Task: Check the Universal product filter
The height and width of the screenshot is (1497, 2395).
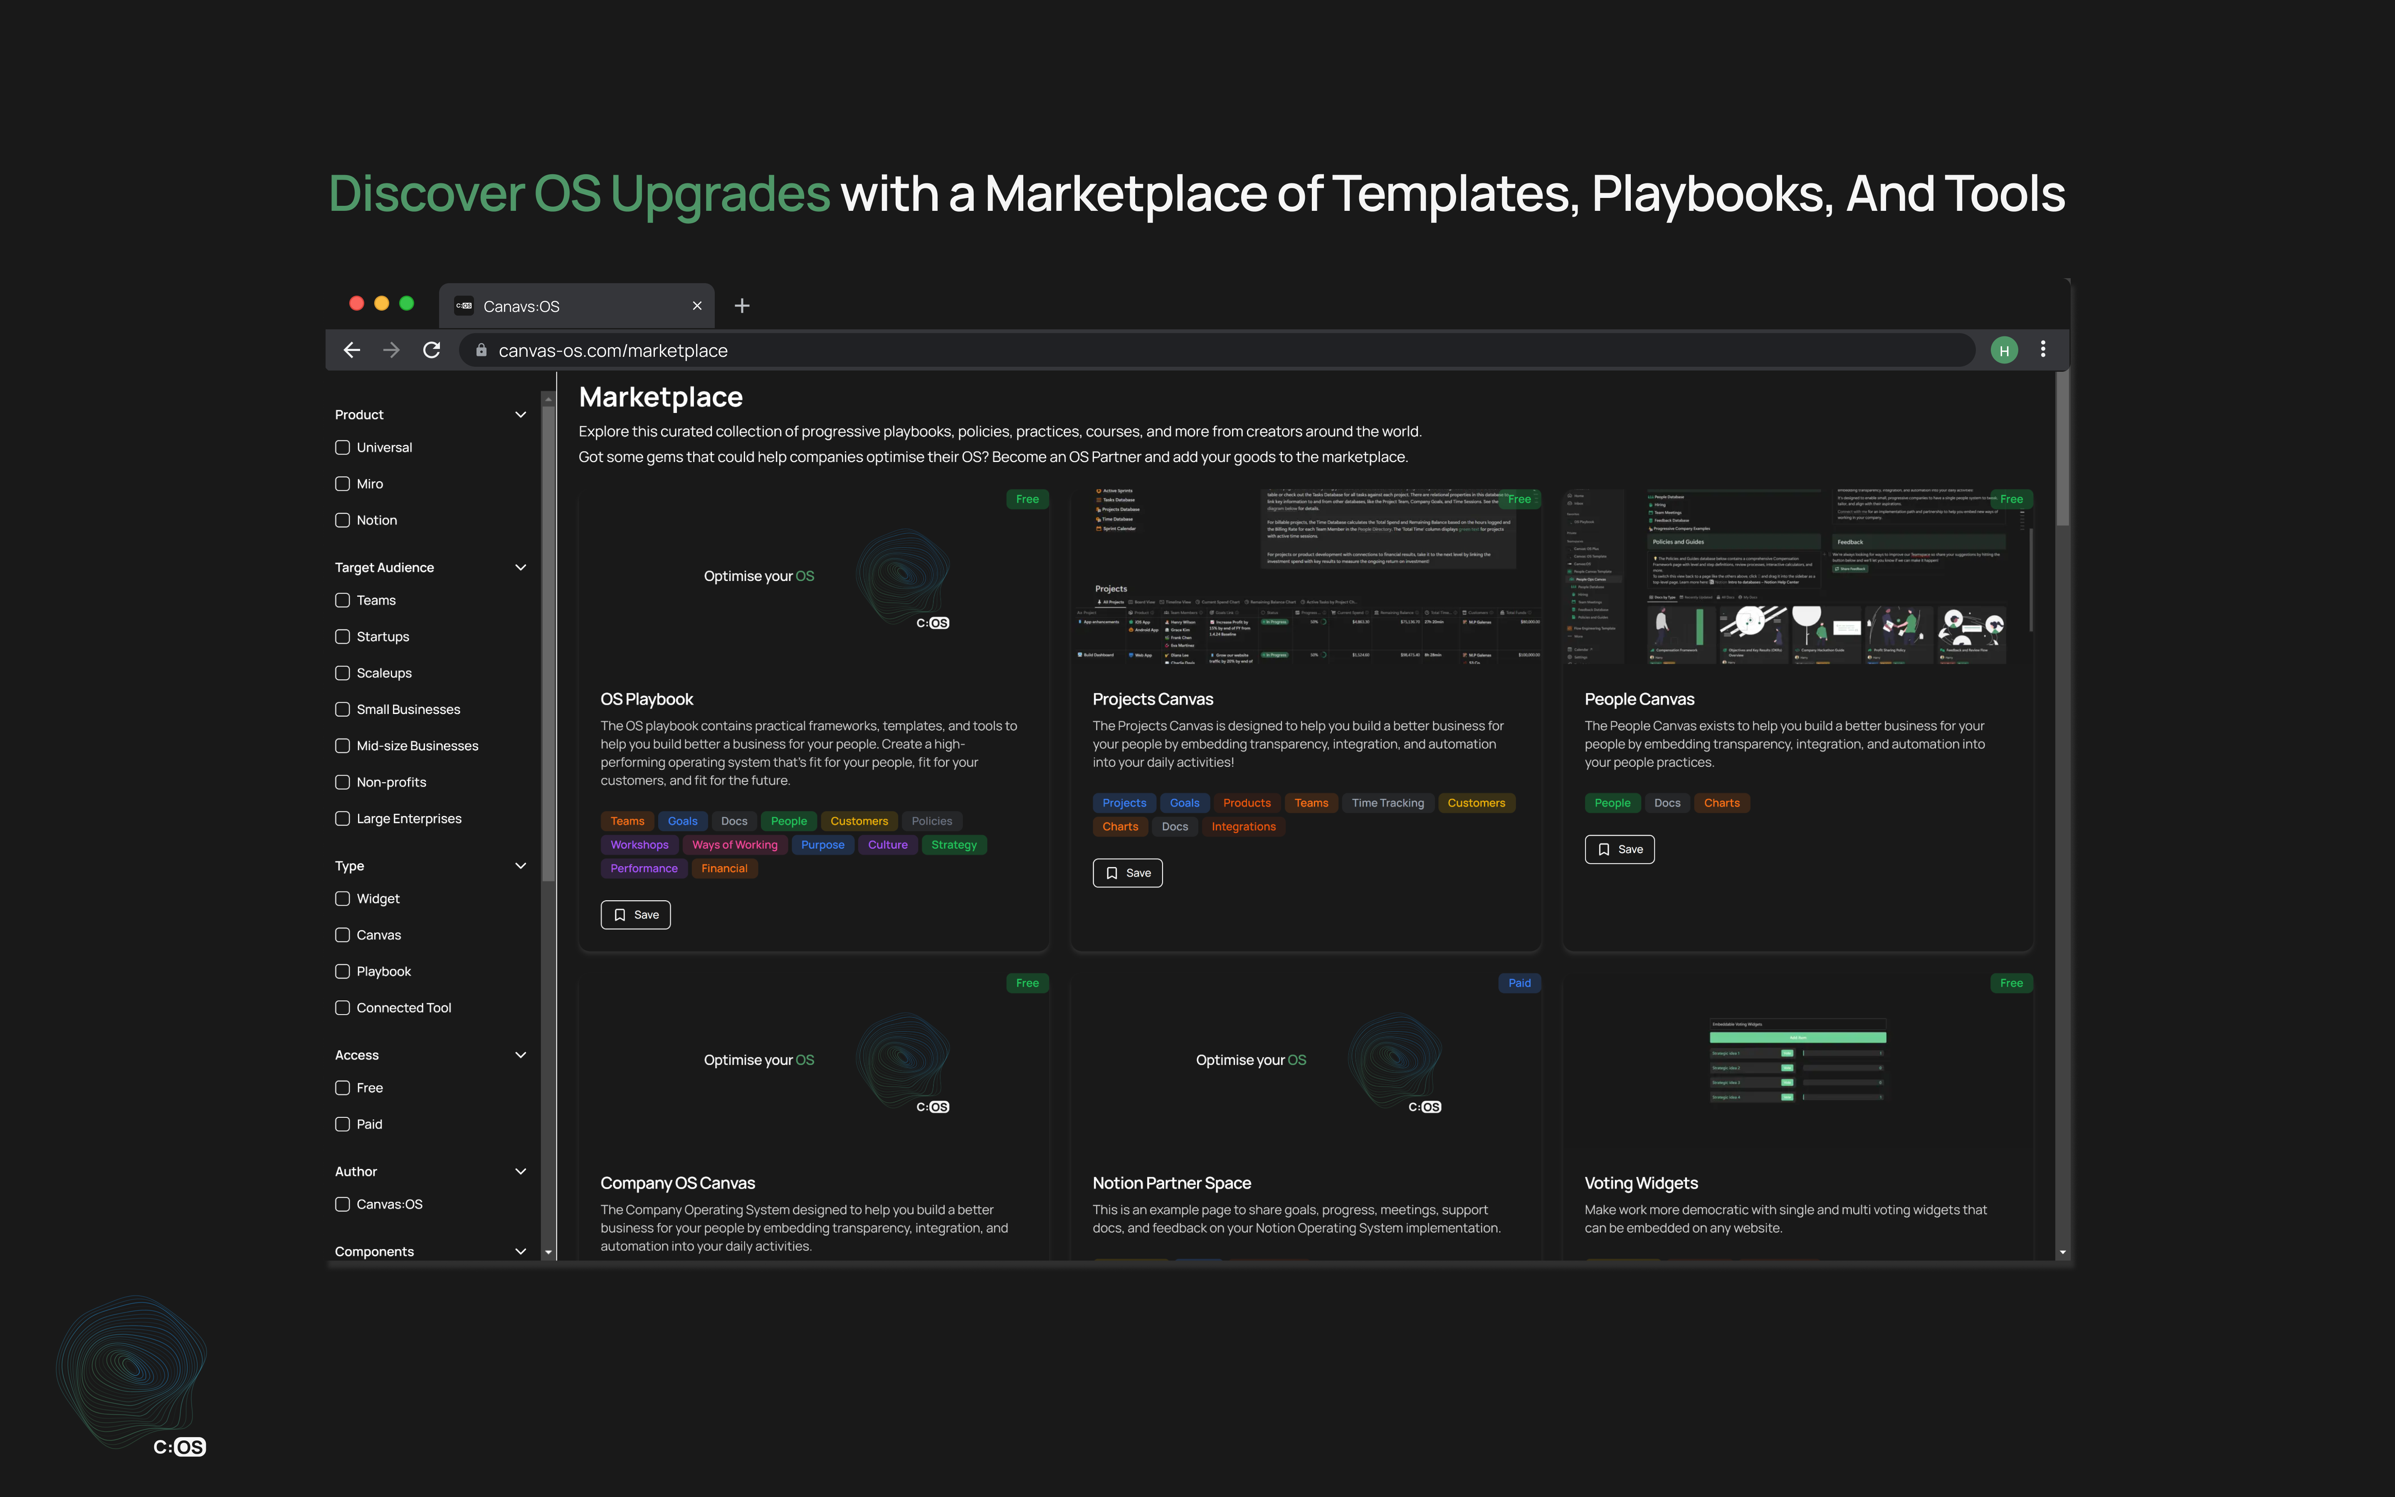Action: [343, 447]
